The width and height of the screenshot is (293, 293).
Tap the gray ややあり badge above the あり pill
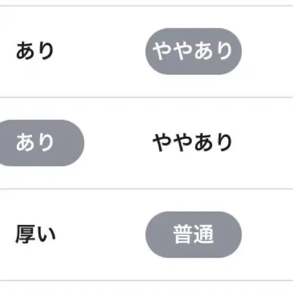tap(194, 51)
